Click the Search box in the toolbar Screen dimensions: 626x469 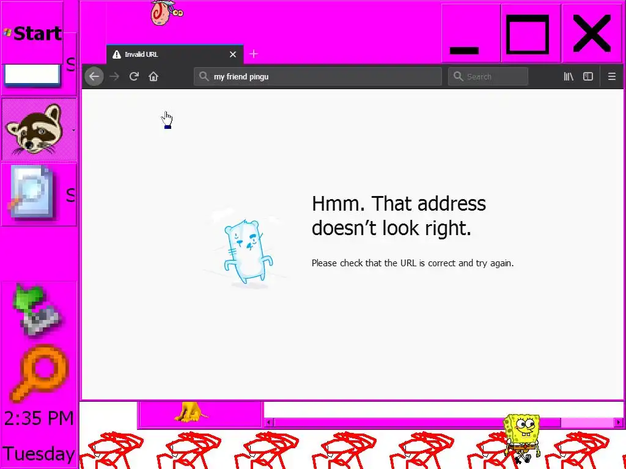pos(488,76)
